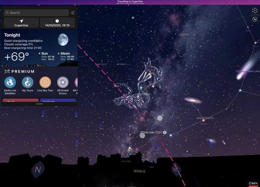Image resolution: width=260 pixels, height=187 pixels.
Task: View Sun rise and set times
Action: pyautogui.click(x=46, y=56)
